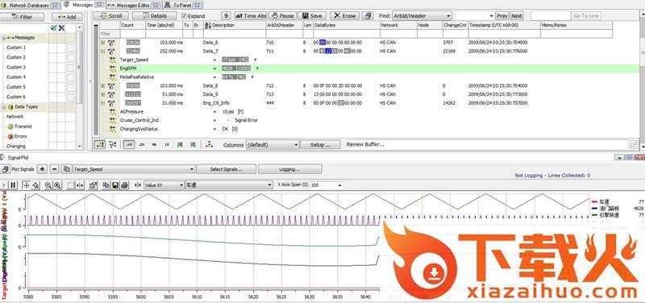Click the X clear icon in filter panel header
Screen dimensions: 645x303
[62, 28]
